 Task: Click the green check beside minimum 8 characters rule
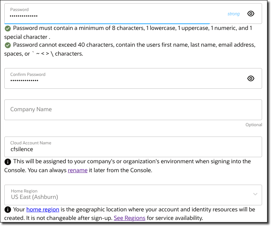pos(7,29)
